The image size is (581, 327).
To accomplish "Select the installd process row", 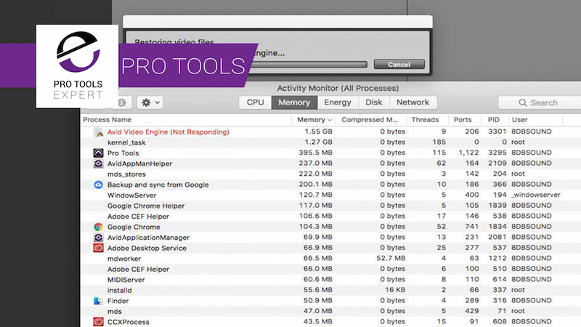I will pos(330,290).
